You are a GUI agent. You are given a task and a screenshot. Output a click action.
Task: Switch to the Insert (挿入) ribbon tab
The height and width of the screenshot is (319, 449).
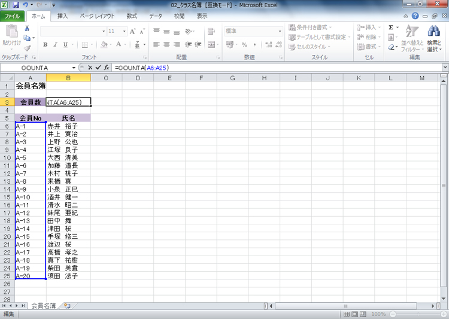point(62,16)
